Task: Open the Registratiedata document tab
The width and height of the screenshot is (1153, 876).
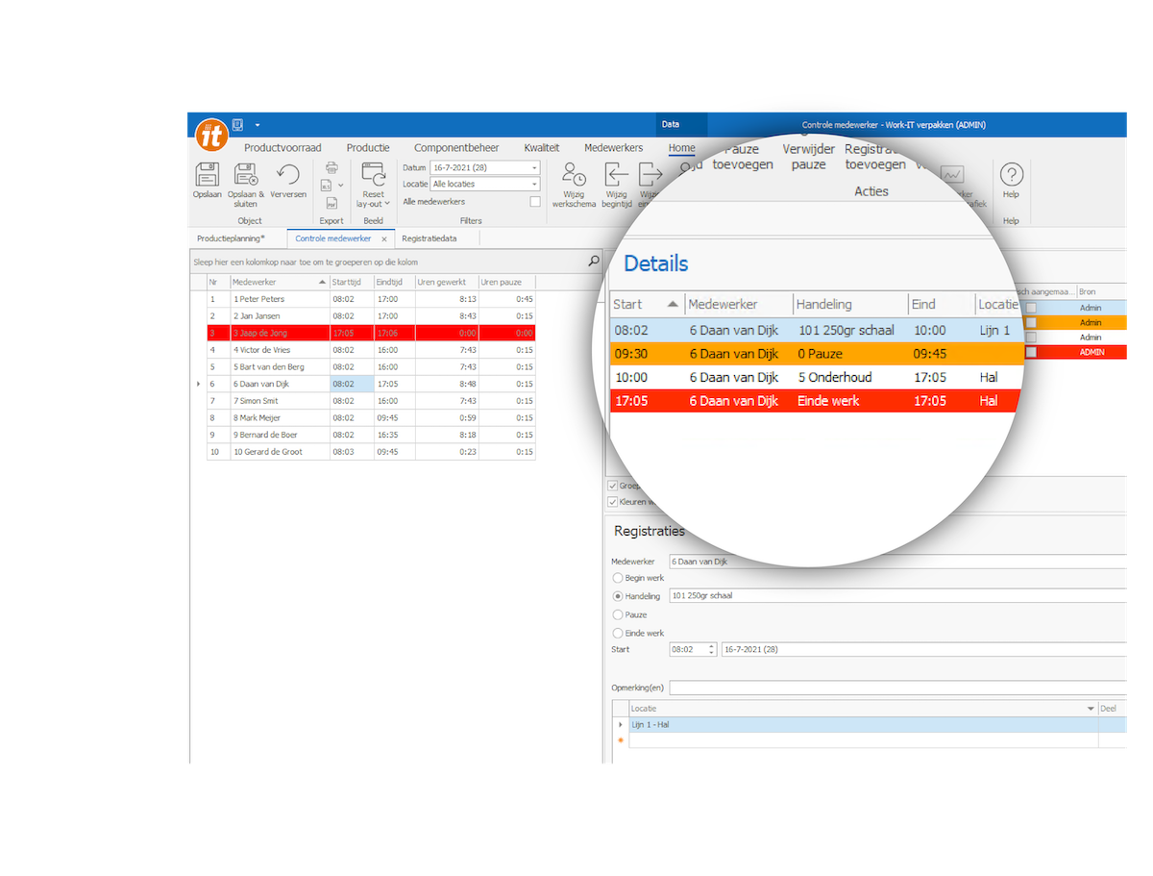Action: (x=429, y=238)
